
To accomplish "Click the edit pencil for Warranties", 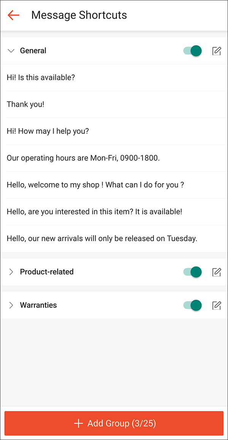I will (217, 305).
